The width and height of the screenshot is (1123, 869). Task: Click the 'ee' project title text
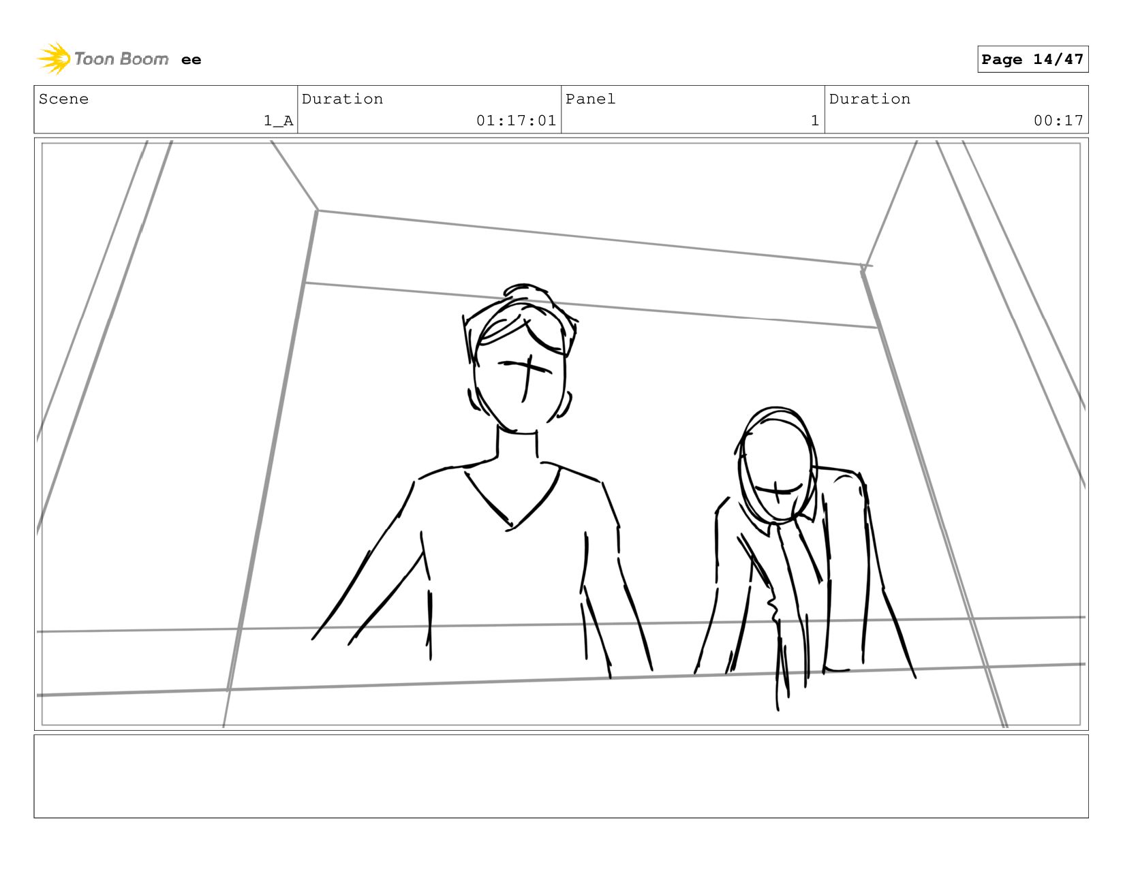coord(191,60)
